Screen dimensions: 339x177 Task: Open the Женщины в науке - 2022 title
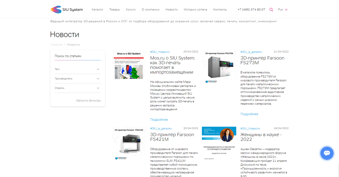point(261,137)
